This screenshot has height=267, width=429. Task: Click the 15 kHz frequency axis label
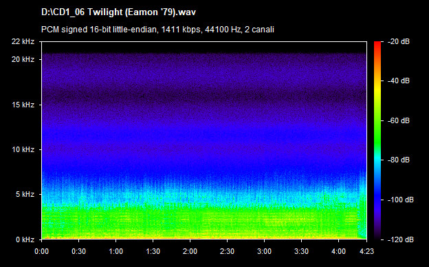(x=23, y=105)
